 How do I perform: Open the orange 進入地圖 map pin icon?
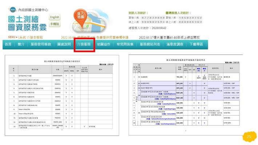pyautogui.click(x=80, y=18)
